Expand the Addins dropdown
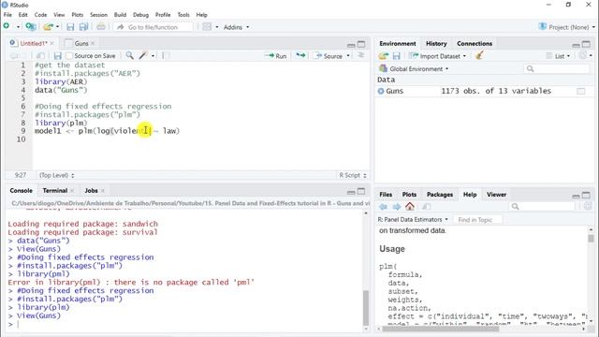 pos(236,27)
